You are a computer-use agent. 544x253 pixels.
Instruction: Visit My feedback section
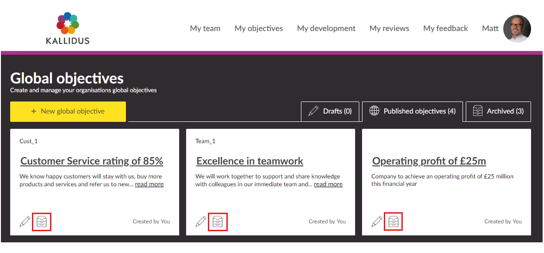pos(445,28)
